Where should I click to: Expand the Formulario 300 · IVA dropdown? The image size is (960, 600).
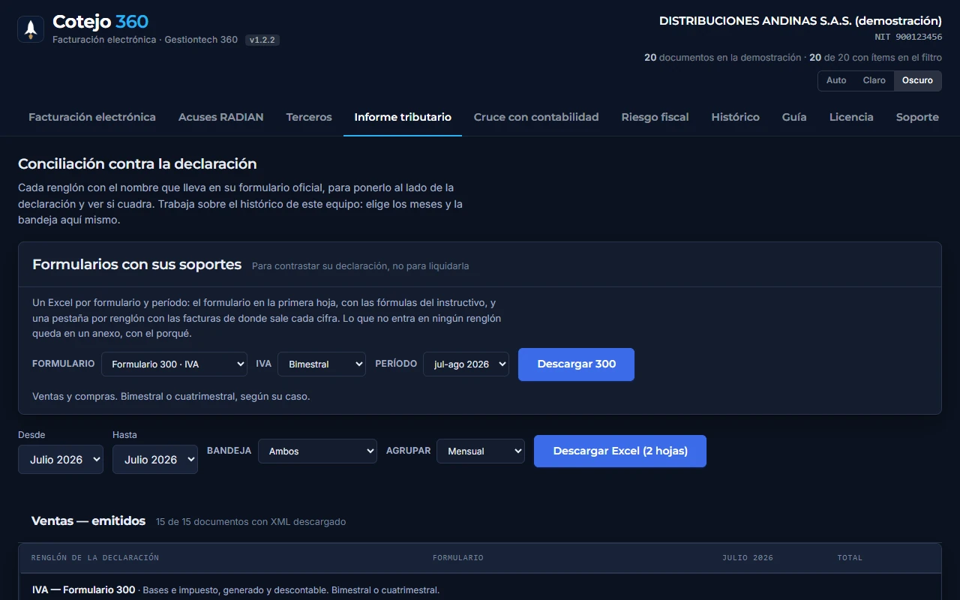click(174, 364)
